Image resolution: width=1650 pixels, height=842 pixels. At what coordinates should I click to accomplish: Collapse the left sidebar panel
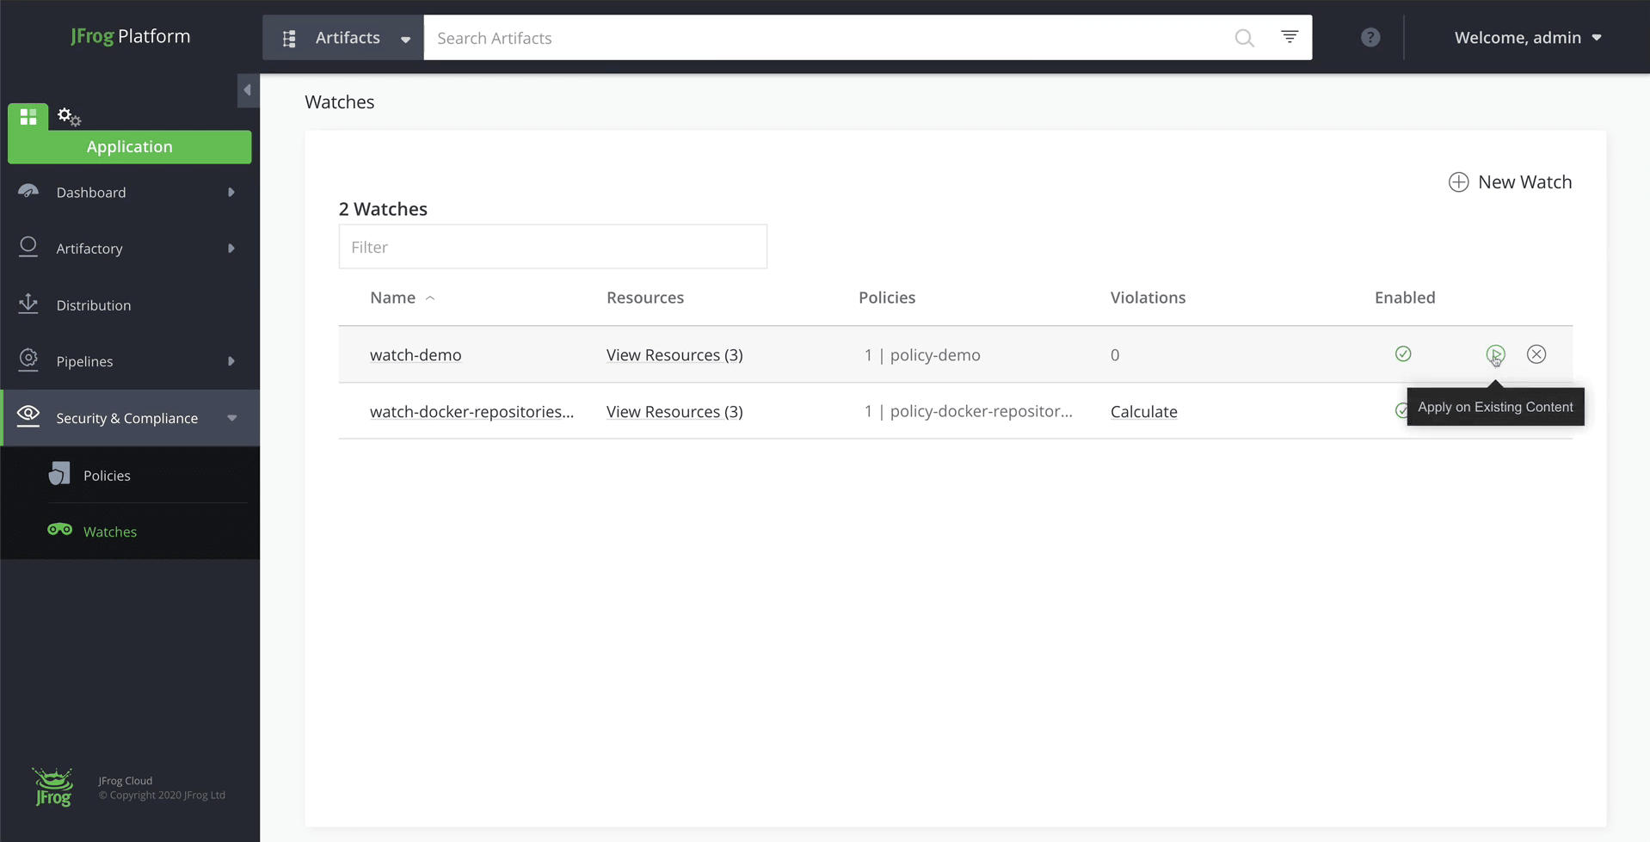248,90
